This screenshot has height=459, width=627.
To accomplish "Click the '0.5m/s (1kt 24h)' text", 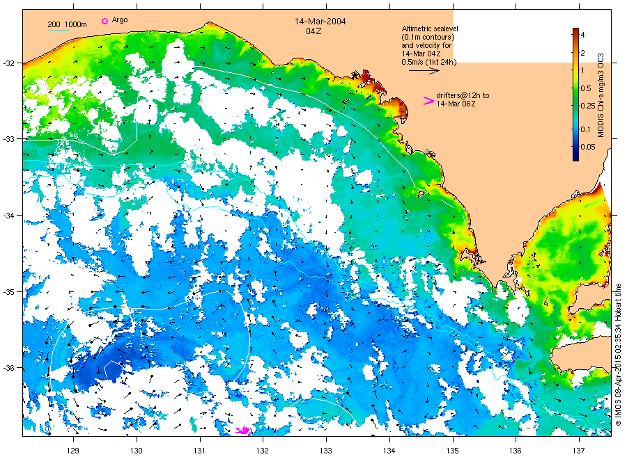I will (428, 62).
